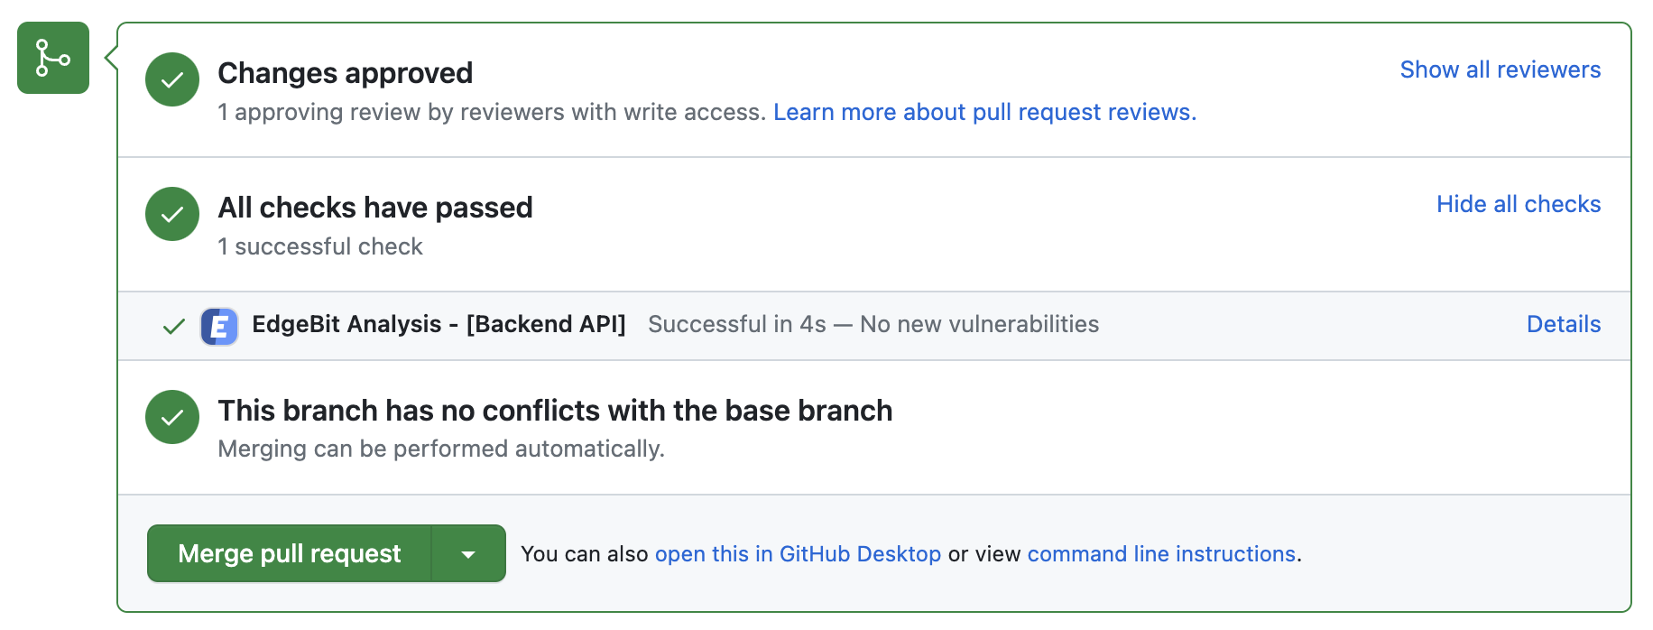Show all reviewers

tap(1501, 69)
